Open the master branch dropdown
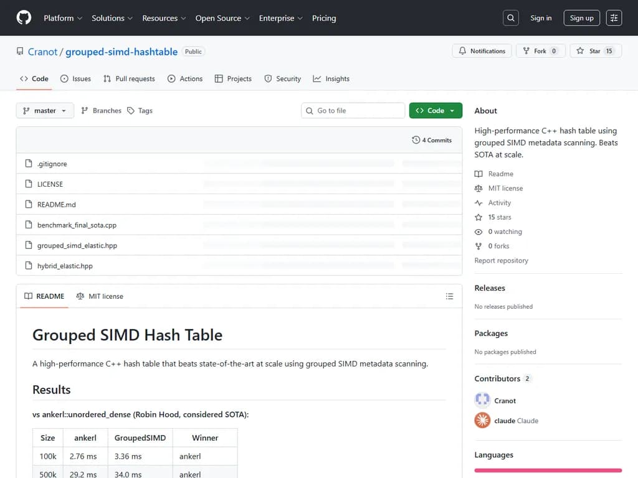Screen dimensions: 638x478 click(44, 110)
